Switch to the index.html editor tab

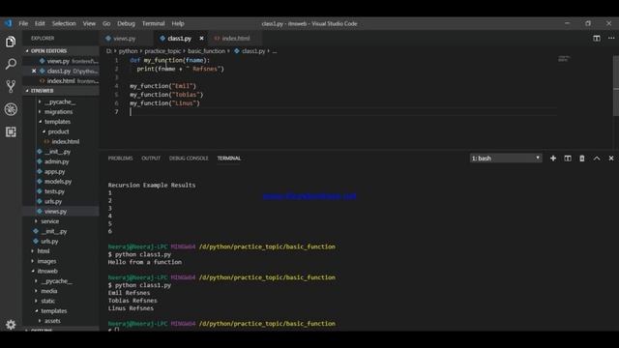236,39
